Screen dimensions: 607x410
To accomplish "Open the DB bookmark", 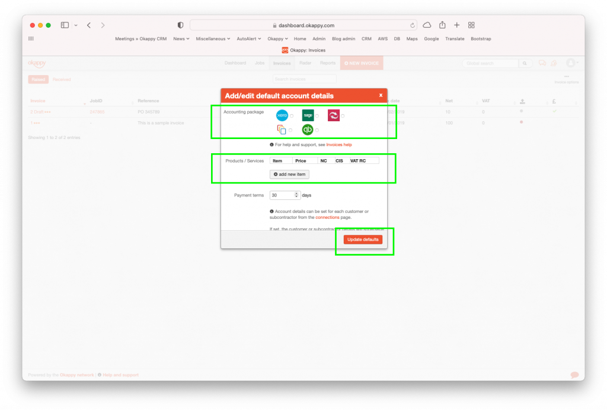I will click(397, 38).
